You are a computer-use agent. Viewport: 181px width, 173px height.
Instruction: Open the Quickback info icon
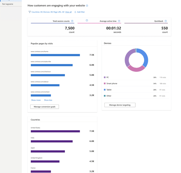[x=166, y=21]
